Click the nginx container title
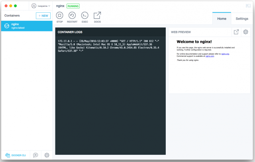Screen dimensions: 255x162 click(60, 6)
